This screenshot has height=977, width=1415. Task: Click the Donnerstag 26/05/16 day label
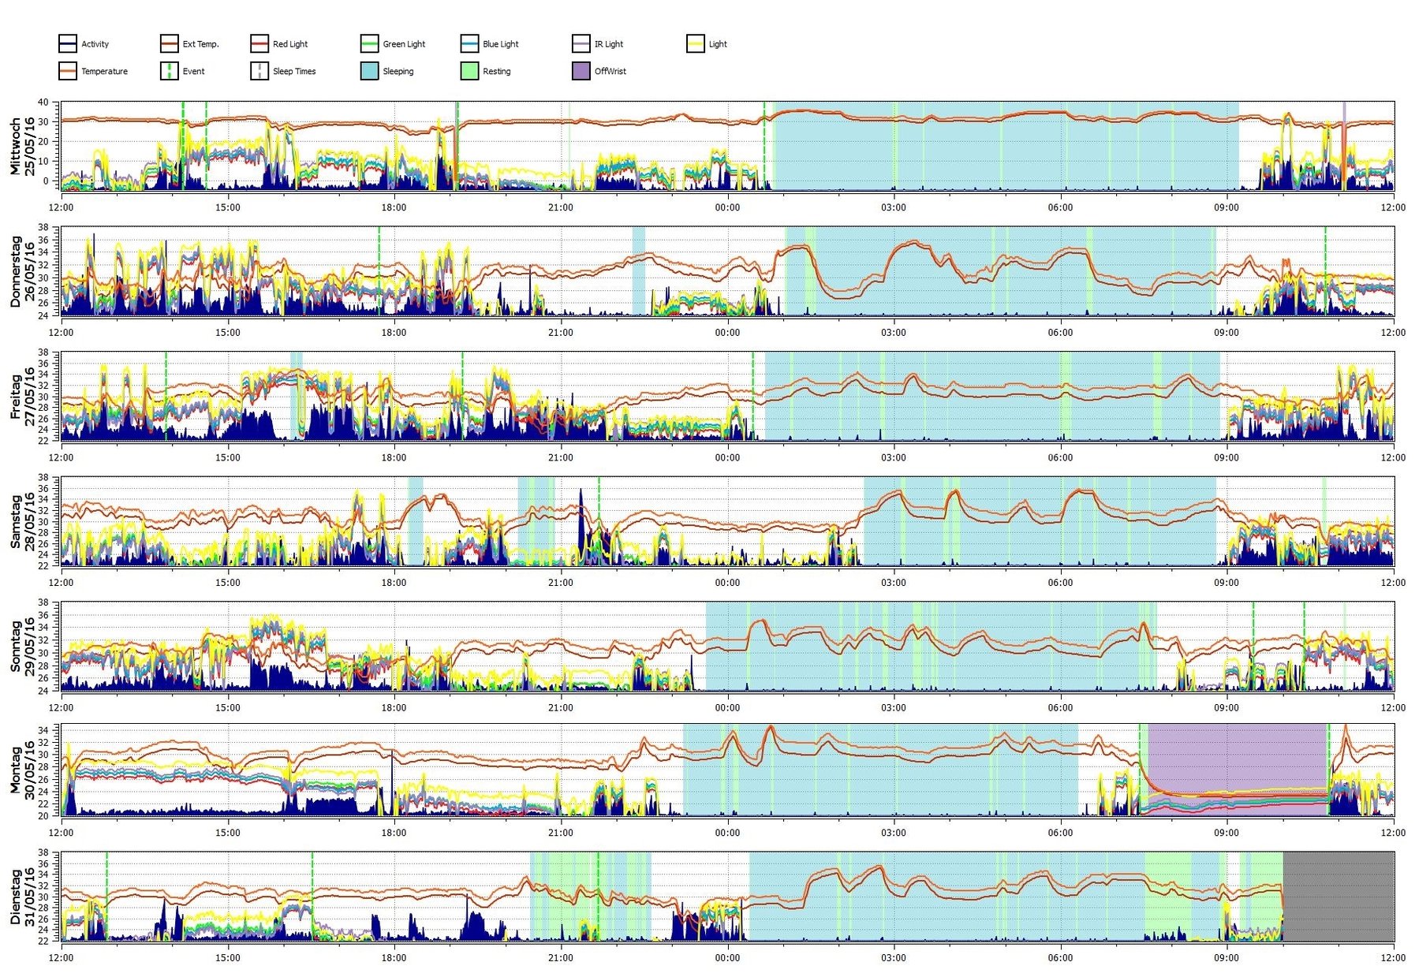pos(22,271)
